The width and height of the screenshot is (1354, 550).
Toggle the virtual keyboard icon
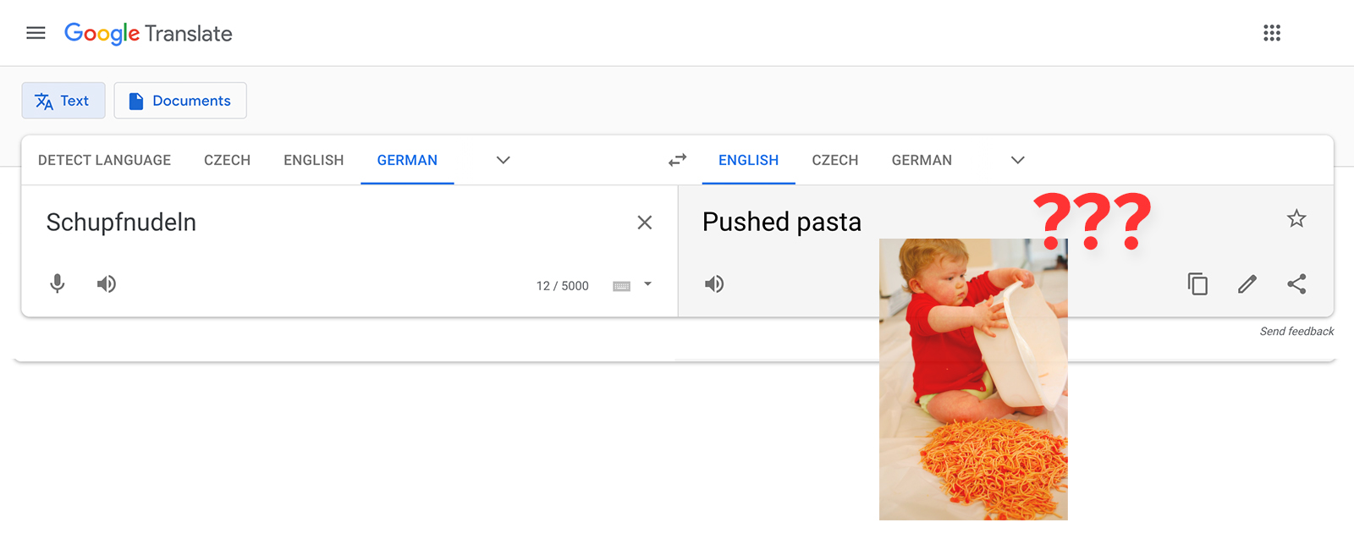[x=622, y=286]
